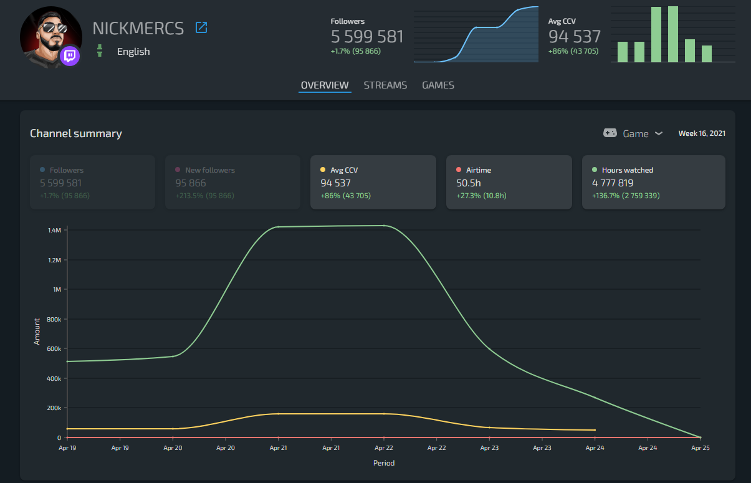Click the purple Twitch badge on avatar
Screen dimensions: 751x483
coord(70,56)
